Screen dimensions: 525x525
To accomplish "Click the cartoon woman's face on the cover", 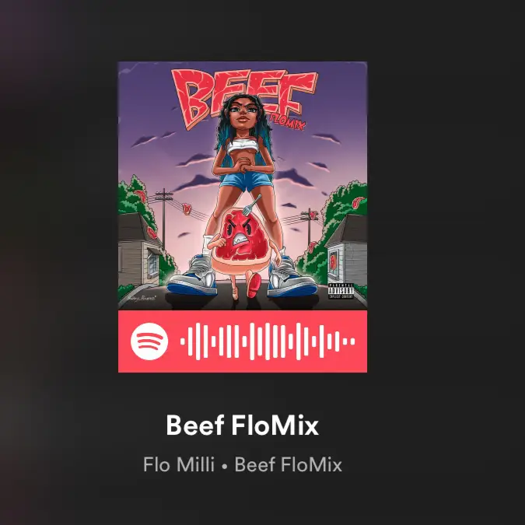I will [244, 111].
